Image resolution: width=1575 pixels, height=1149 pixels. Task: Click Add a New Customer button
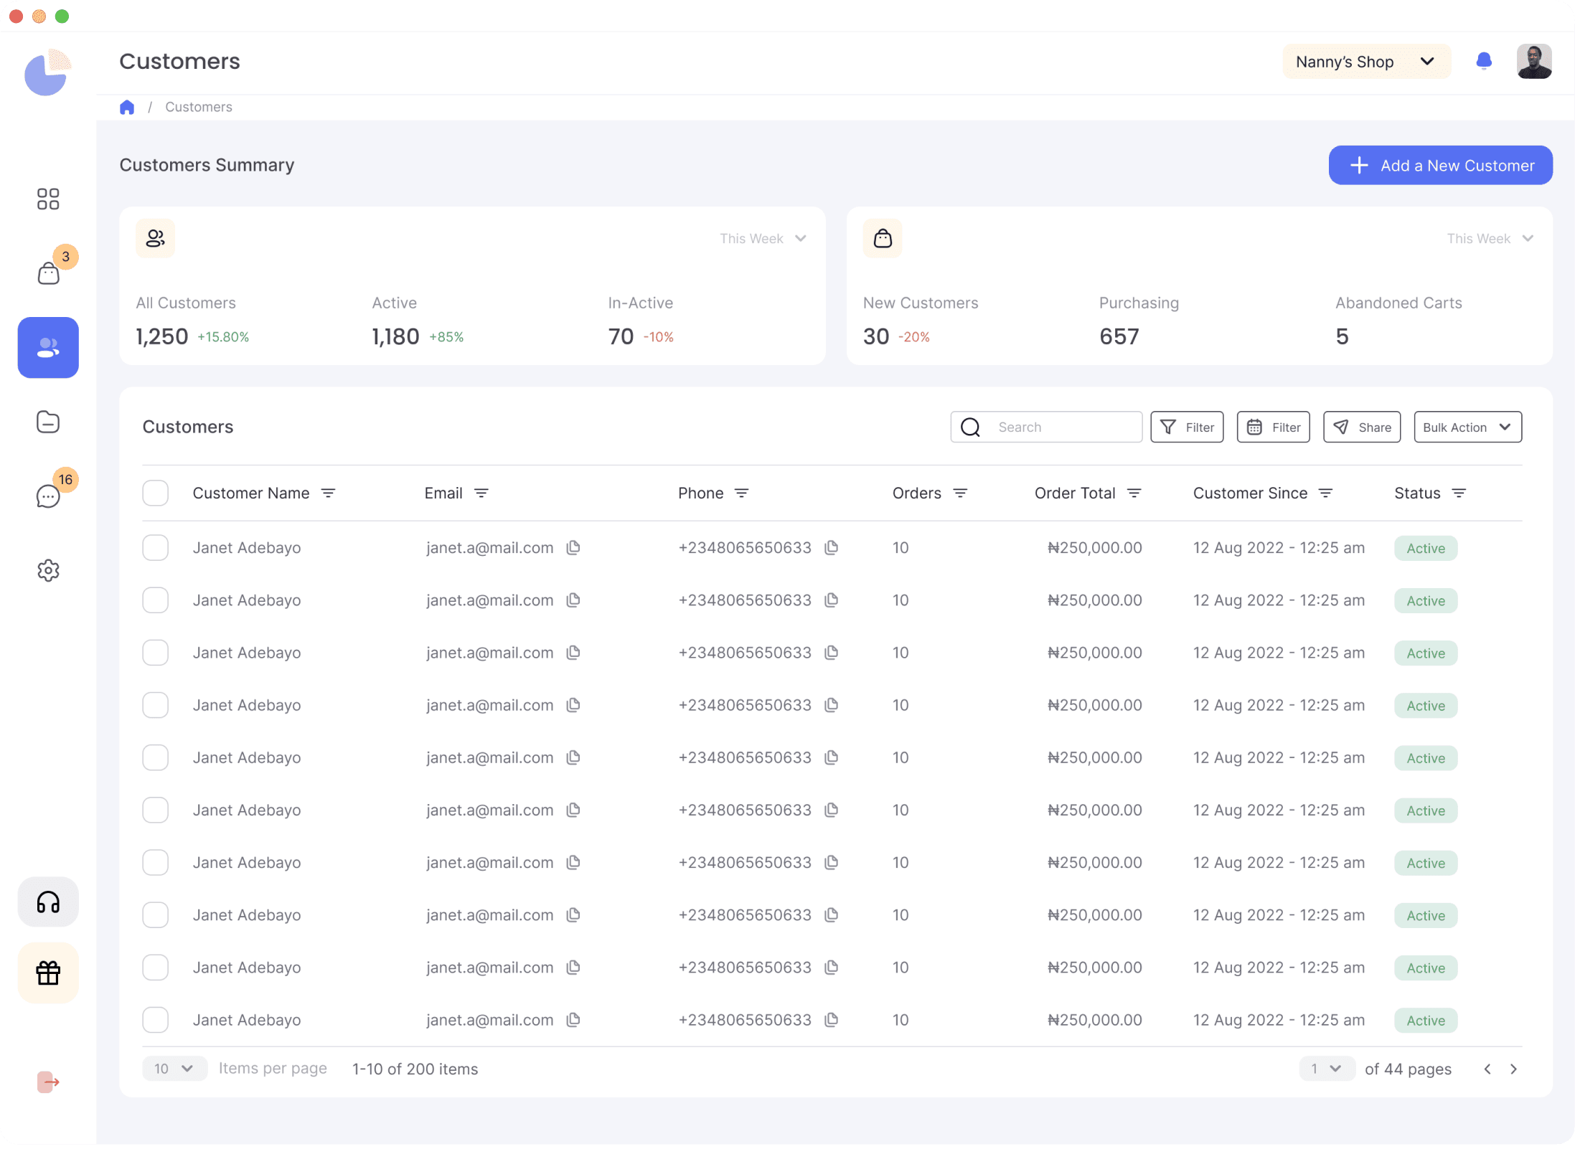click(x=1440, y=165)
